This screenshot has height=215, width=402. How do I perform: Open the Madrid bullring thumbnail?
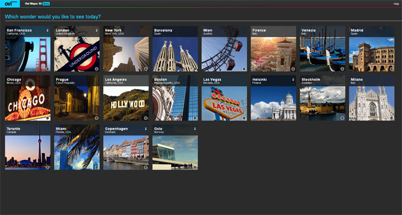(372, 49)
